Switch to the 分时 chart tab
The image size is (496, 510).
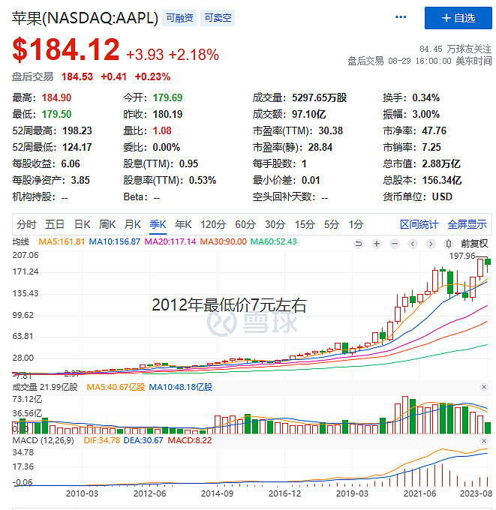tap(26, 224)
